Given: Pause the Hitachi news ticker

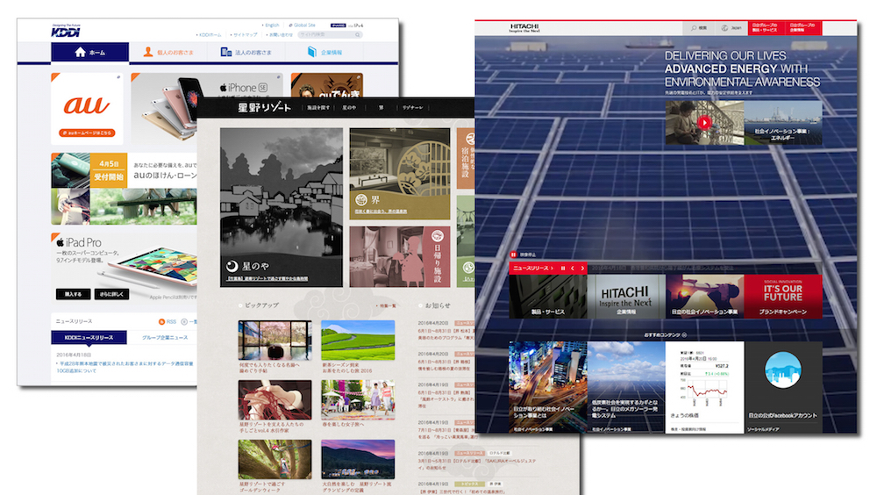Looking at the screenshot, I should (x=563, y=269).
